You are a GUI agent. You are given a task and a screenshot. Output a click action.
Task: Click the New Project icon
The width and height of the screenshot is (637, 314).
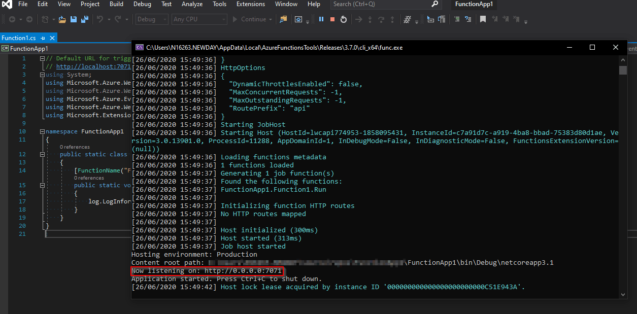click(x=45, y=19)
